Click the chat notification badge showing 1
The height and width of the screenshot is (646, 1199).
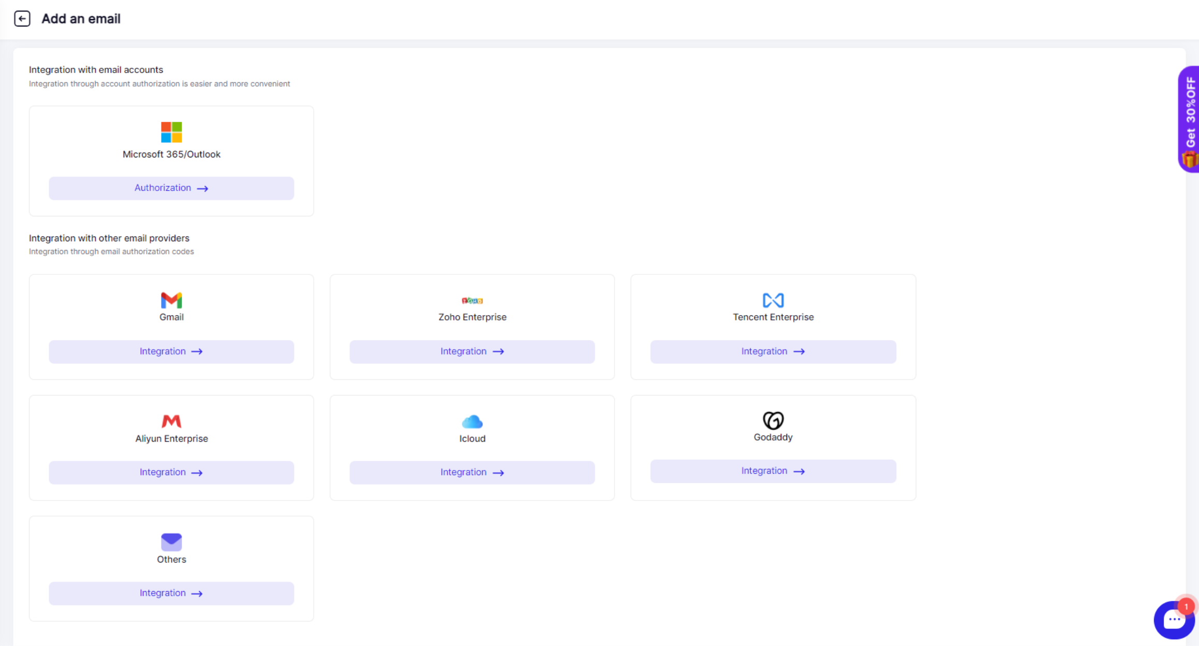[1186, 607]
